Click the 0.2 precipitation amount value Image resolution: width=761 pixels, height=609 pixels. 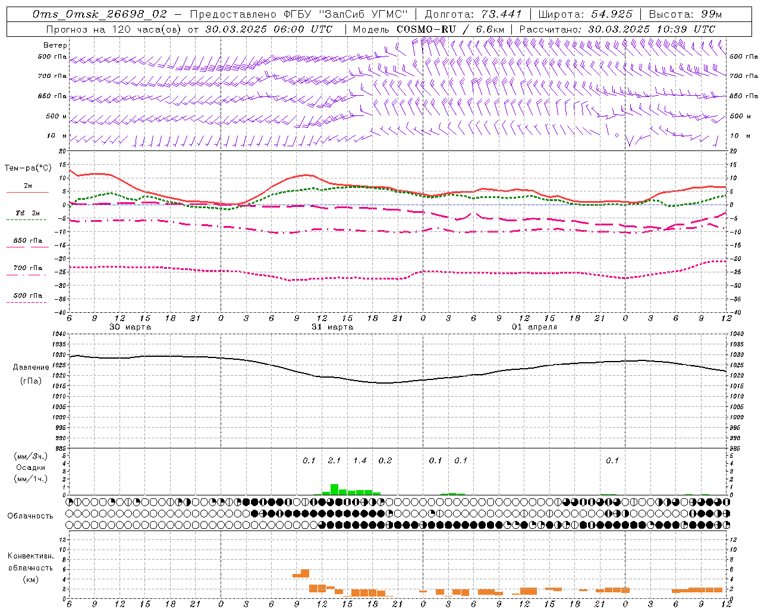pos(385,460)
